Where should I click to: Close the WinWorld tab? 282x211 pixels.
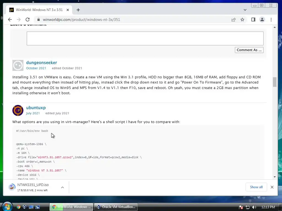68,10
